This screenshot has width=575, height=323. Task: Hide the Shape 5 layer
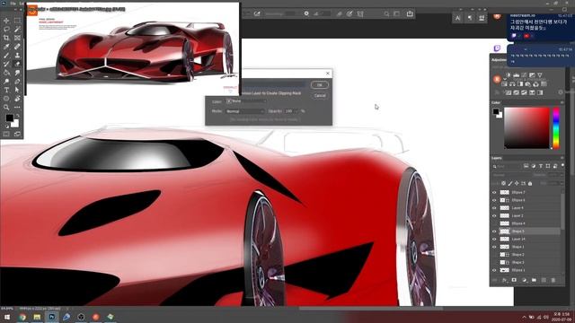(494, 231)
